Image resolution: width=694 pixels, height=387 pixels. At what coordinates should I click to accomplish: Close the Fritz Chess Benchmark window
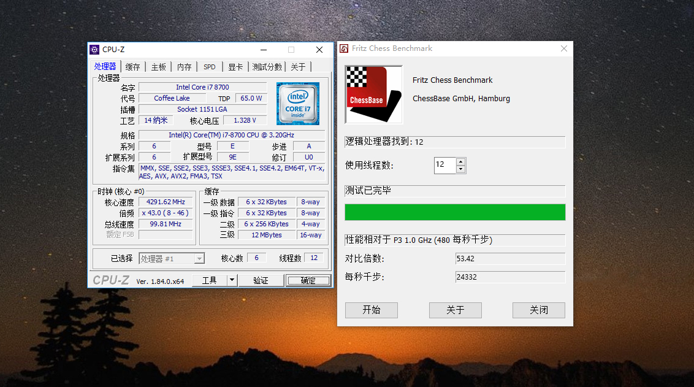[x=564, y=48]
